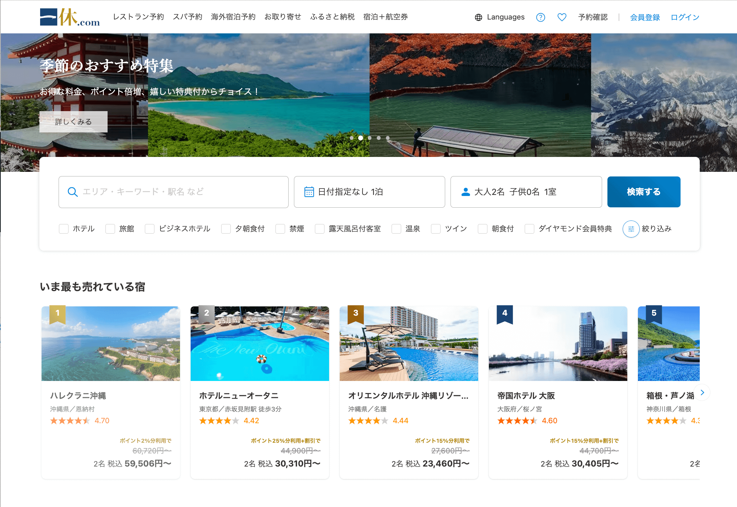
Task: Open the 大人2名 子供0名 1室 guests selector
Action: coord(526,192)
